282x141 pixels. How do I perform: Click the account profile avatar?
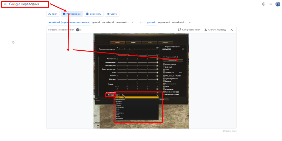pos(278,4)
